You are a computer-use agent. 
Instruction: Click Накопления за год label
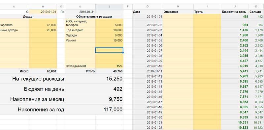point(41,110)
